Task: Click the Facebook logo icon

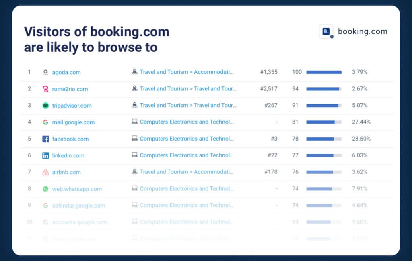Action: [45, 139]
